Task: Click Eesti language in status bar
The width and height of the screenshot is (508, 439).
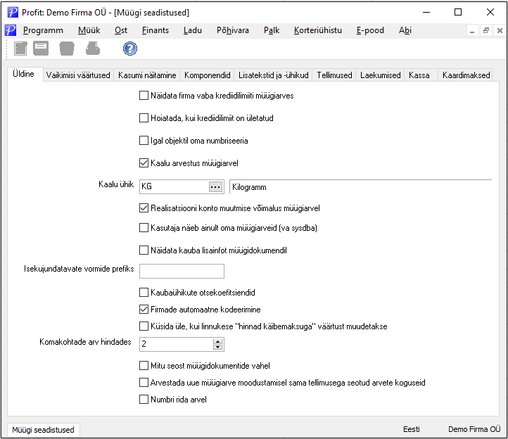Action: point(412,429)
